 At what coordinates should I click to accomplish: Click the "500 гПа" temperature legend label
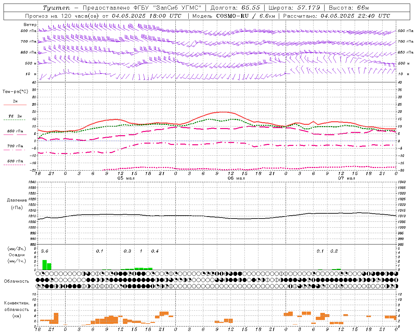point(15,161)
